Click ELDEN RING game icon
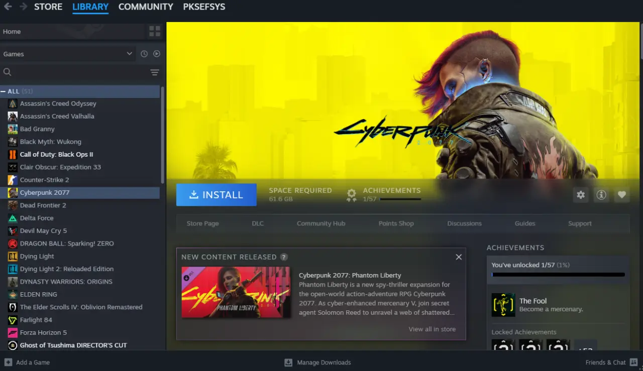 (x=13, y=295)
